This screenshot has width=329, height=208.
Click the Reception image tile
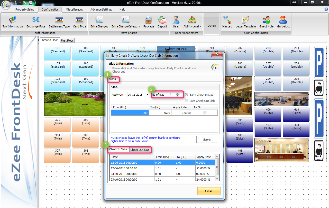coord(281,150)
